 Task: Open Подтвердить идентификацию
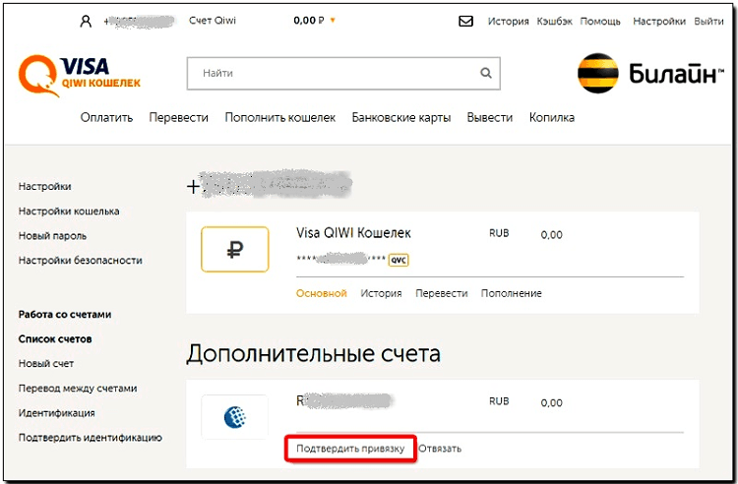(x=90, y=438)
